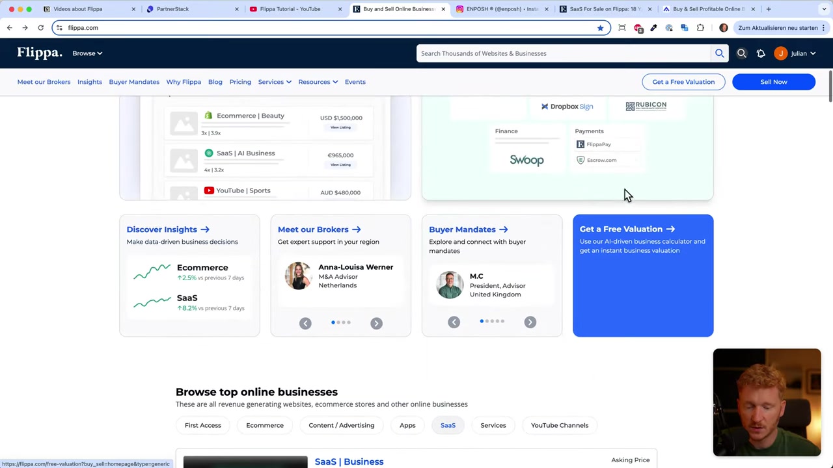Screen dimensions: 833x468
Task: Click the screen capture extension icon
Action: click(622, 28)
